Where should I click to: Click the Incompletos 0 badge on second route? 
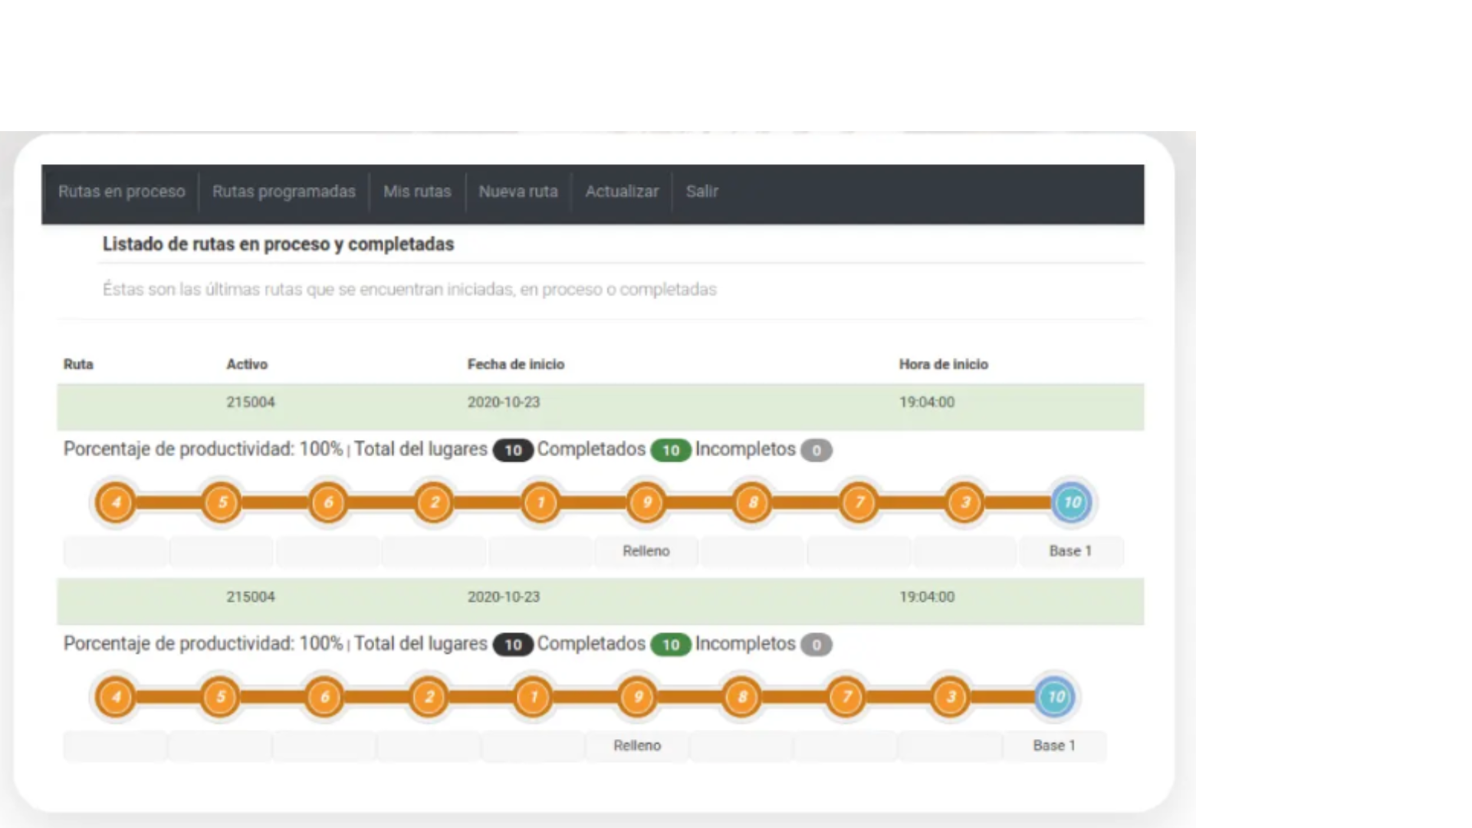coord(816,645)
